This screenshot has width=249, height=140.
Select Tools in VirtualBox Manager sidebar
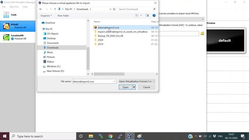pos(18,15)
